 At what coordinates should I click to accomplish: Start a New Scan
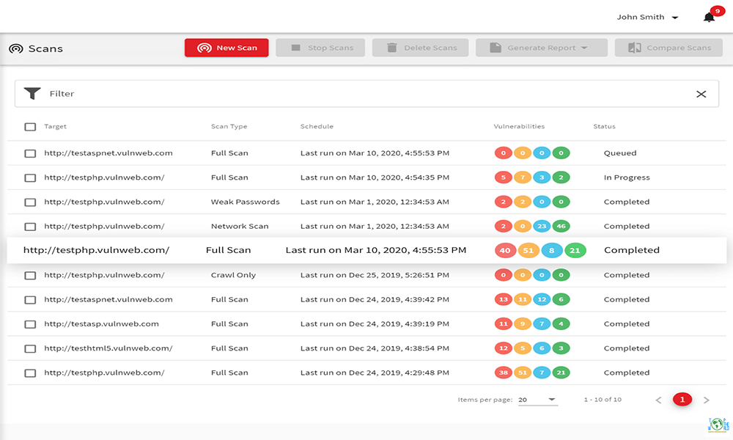(x=226, y=48)
